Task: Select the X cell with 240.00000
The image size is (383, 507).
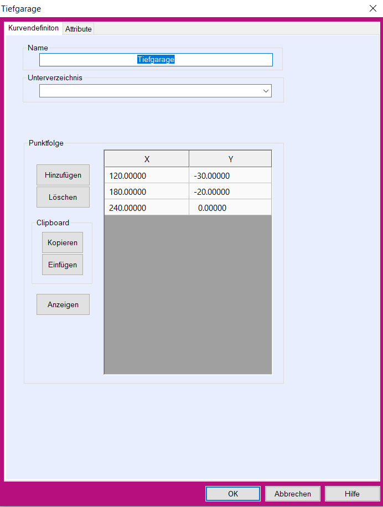Action: tap(147, 208)
